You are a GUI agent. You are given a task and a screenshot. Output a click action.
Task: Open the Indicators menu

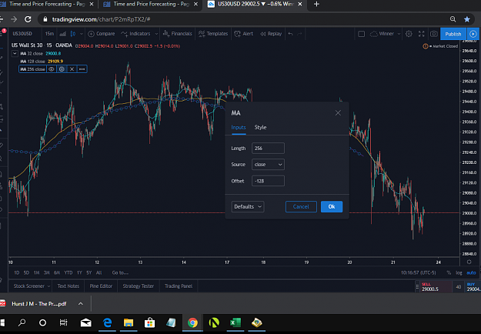[135, 34]
